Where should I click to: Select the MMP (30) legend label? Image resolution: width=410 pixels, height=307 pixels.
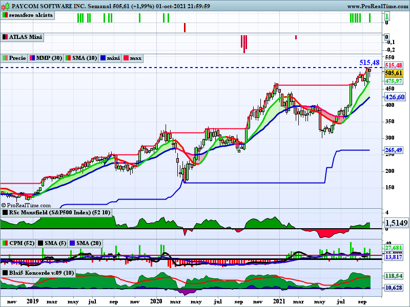click(46, 58)
